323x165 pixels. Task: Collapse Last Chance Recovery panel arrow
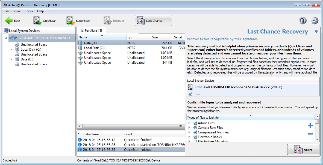[x=316, y=32]
